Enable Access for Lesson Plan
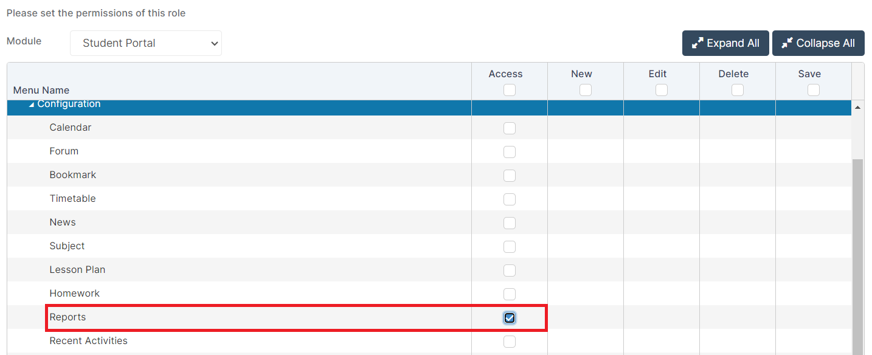This screenshot has width=872, height=355. click(x=510, y=271)
